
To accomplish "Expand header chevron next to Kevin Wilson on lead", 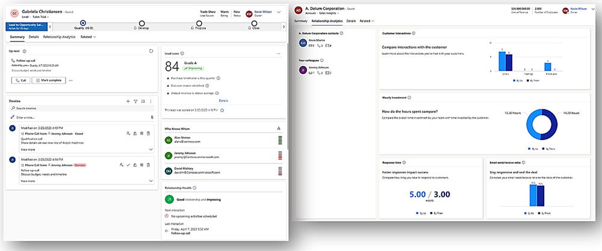I will [x=278, y=12].
